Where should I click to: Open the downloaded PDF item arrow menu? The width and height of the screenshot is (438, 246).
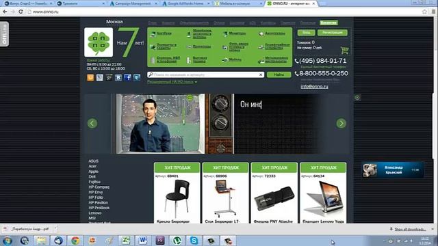55,229
